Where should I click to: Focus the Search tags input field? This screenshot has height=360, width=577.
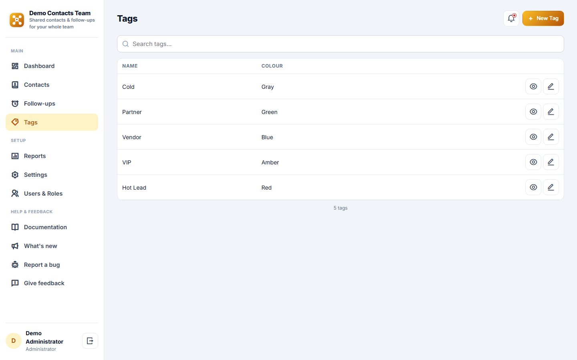tap(341, 44)
